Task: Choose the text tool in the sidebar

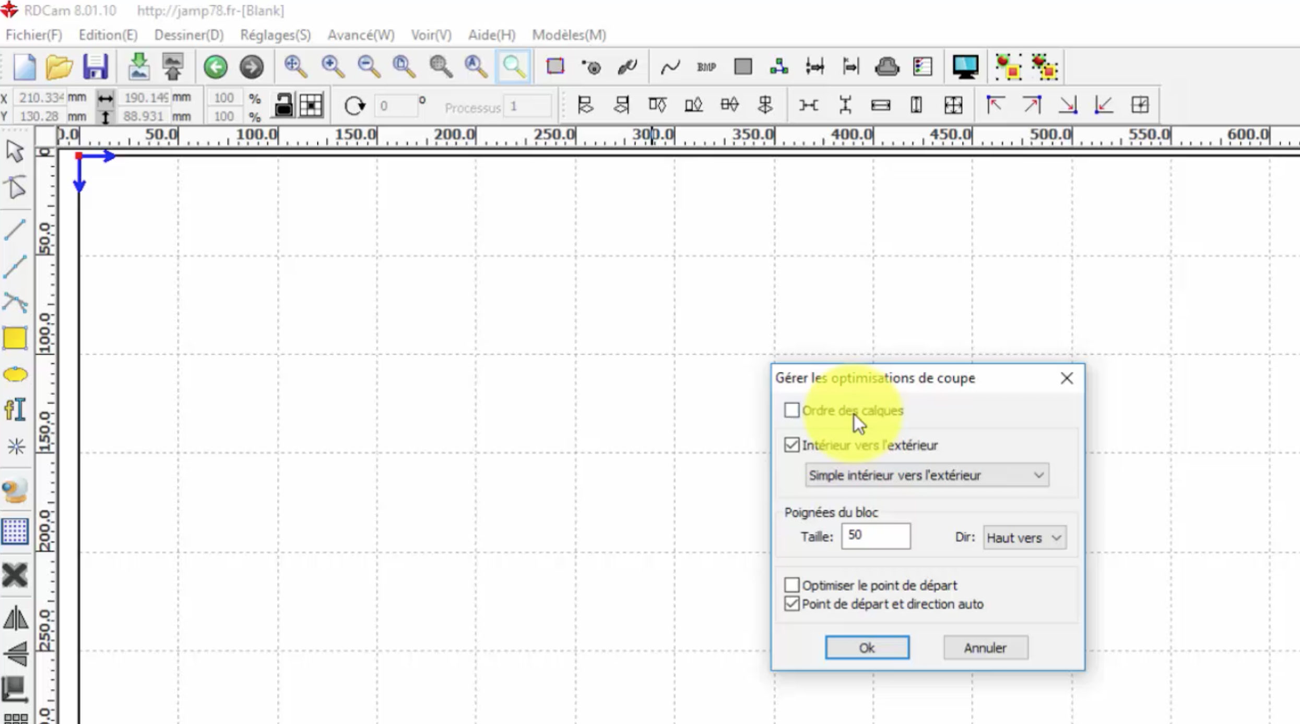Action: click(15, 409)
